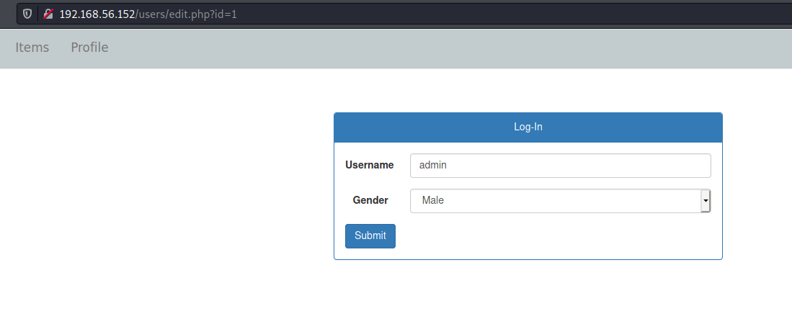This screenshot has width=792, height=319.
Task: Click the word admin inside Username field
Action: 433,165
